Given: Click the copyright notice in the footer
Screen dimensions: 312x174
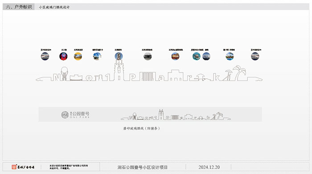Looking at the screenshot, I should [69, 167].
